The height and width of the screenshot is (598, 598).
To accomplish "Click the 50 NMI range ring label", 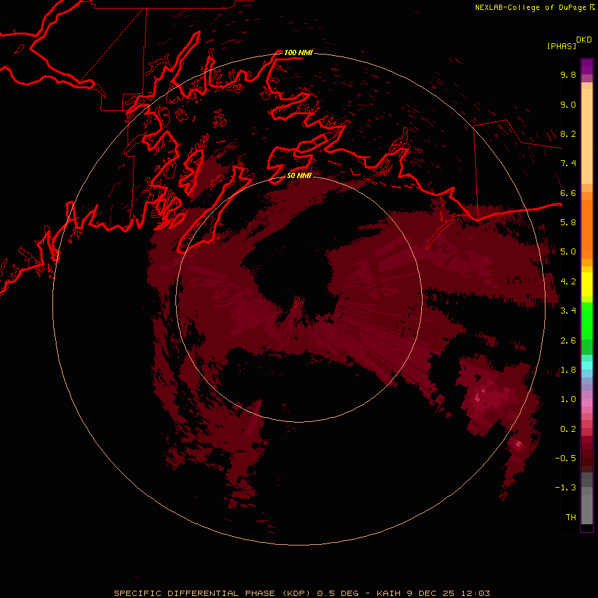I will pos(299,175).
